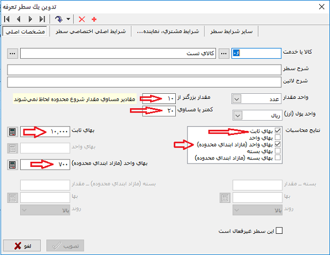Click the لغو cancel button
Screen dimensions: 330x255
(22, 245)
